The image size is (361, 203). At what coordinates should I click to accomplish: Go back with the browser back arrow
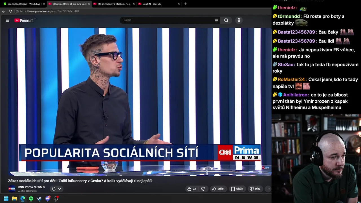(4, 11)
